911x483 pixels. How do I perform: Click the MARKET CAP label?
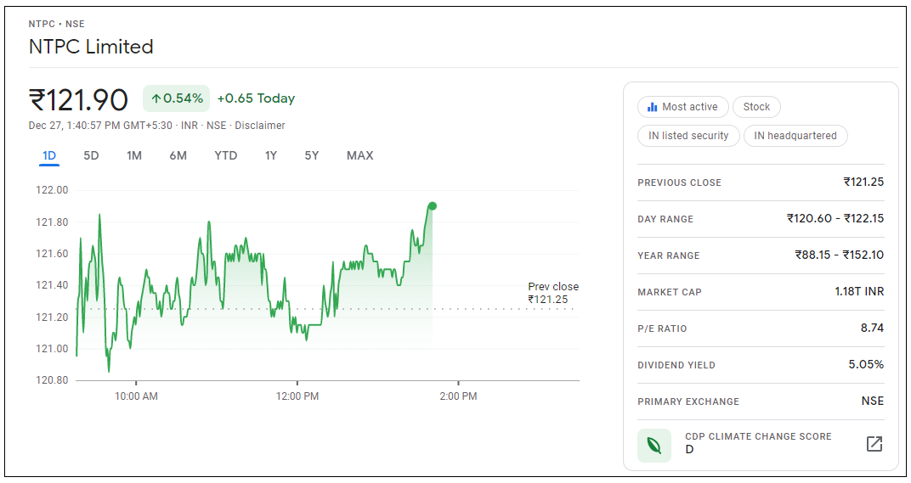670,293
